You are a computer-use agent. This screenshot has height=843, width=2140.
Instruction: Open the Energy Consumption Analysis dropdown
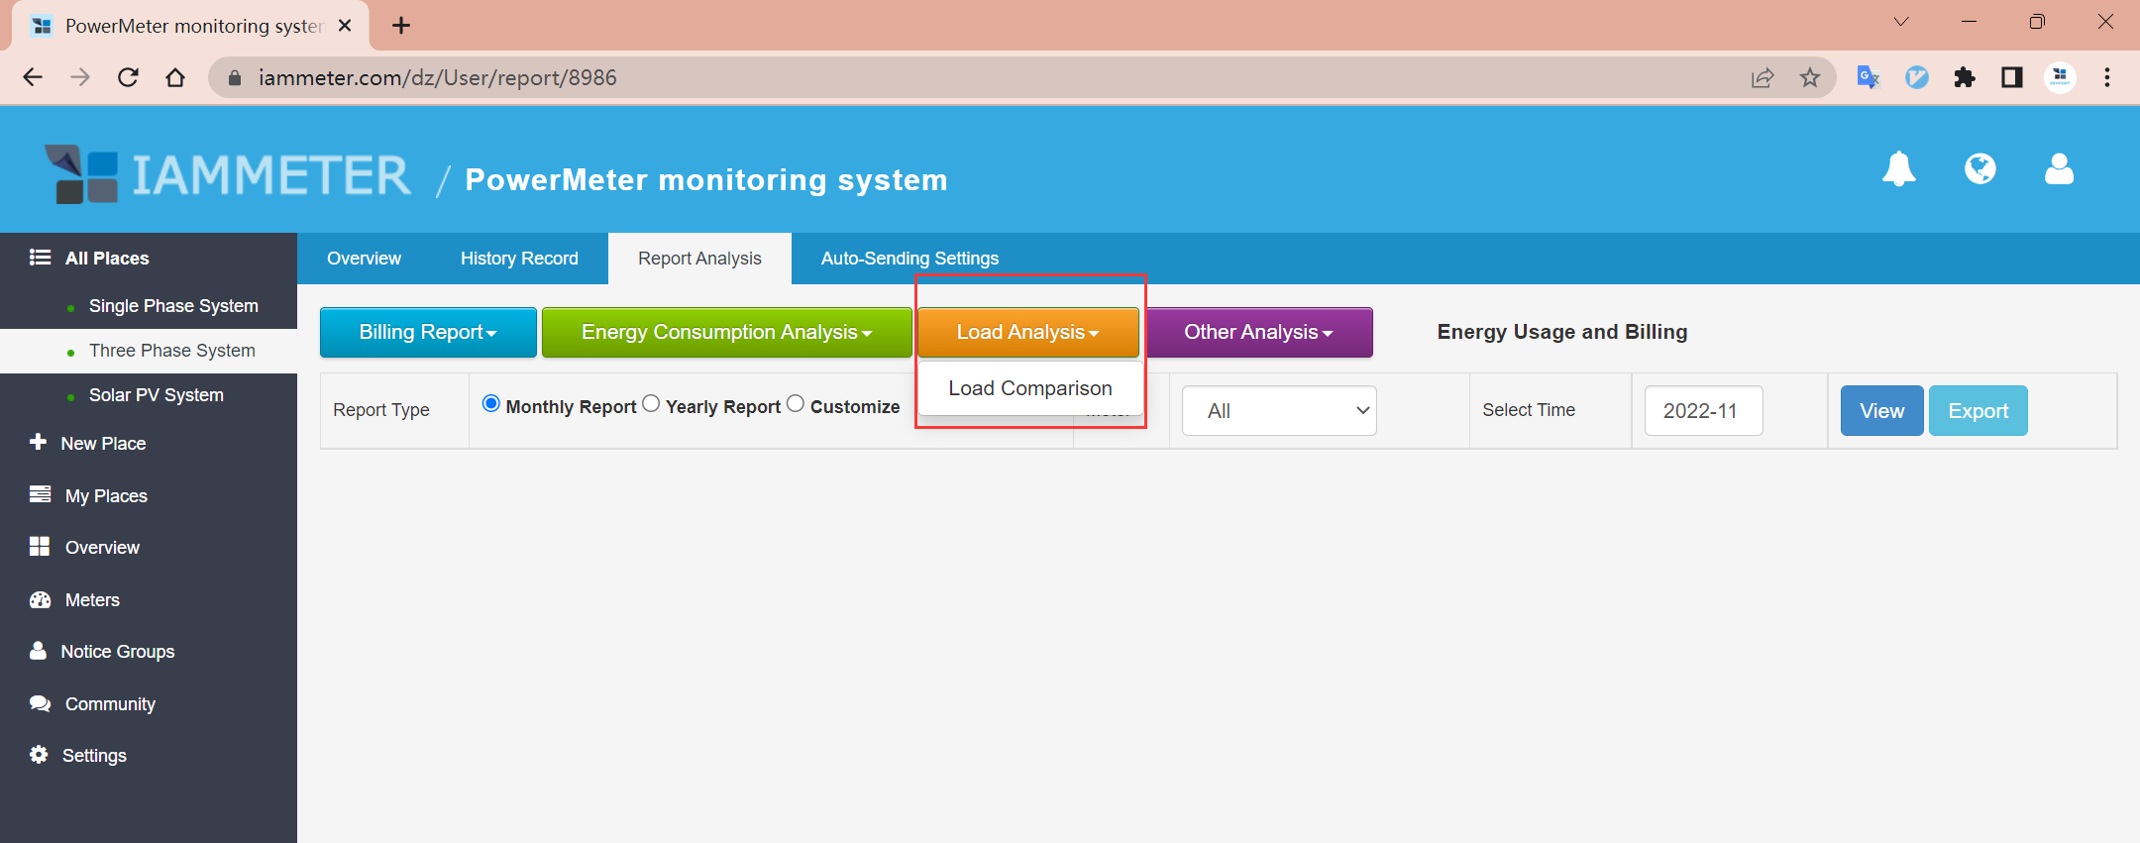(x=726, y=332)
